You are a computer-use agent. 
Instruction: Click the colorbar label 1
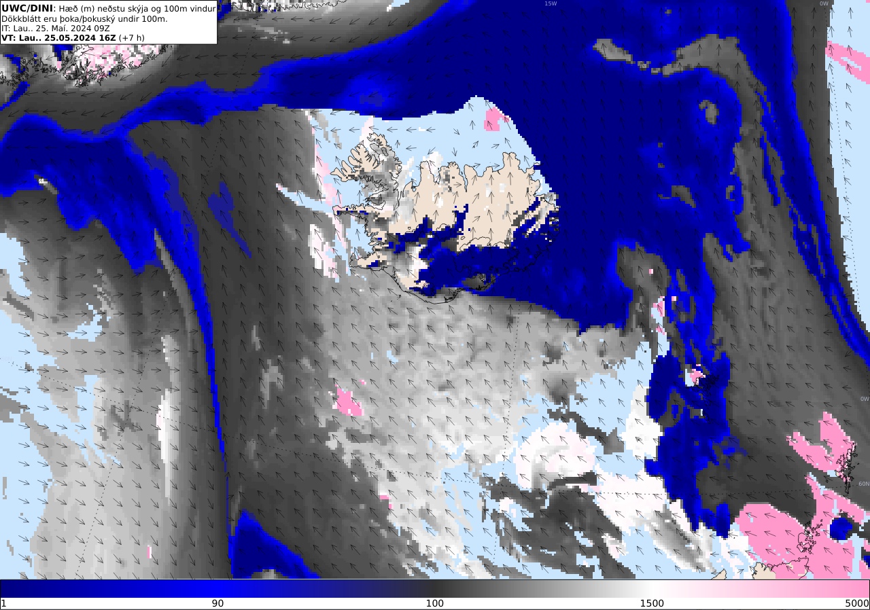pyautogui.click(x=3, y=603)
